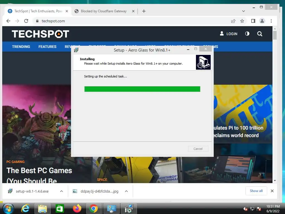Close the TechSpot tab

[x=67, y=11]
